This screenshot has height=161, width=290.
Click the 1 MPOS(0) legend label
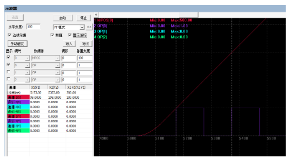point(103,20)
